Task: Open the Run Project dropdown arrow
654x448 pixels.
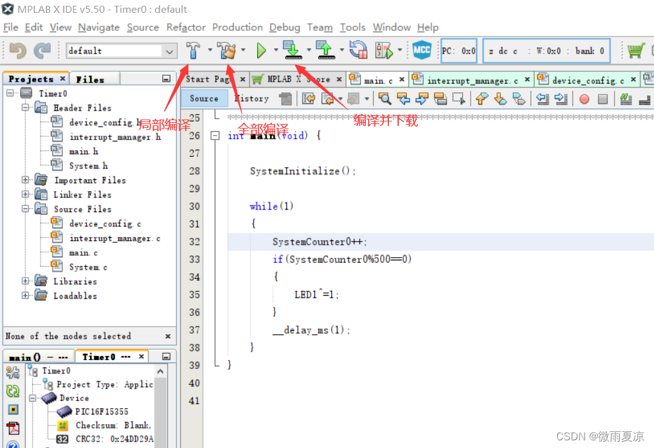Action: pos(276,50)
